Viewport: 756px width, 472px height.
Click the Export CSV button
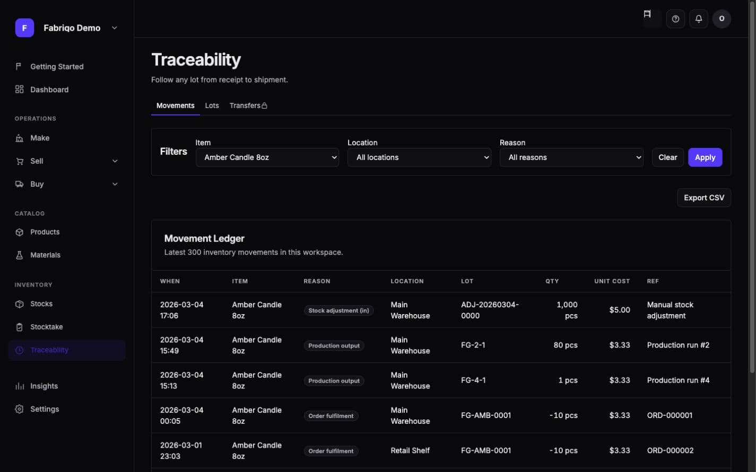tap(704, 198)
